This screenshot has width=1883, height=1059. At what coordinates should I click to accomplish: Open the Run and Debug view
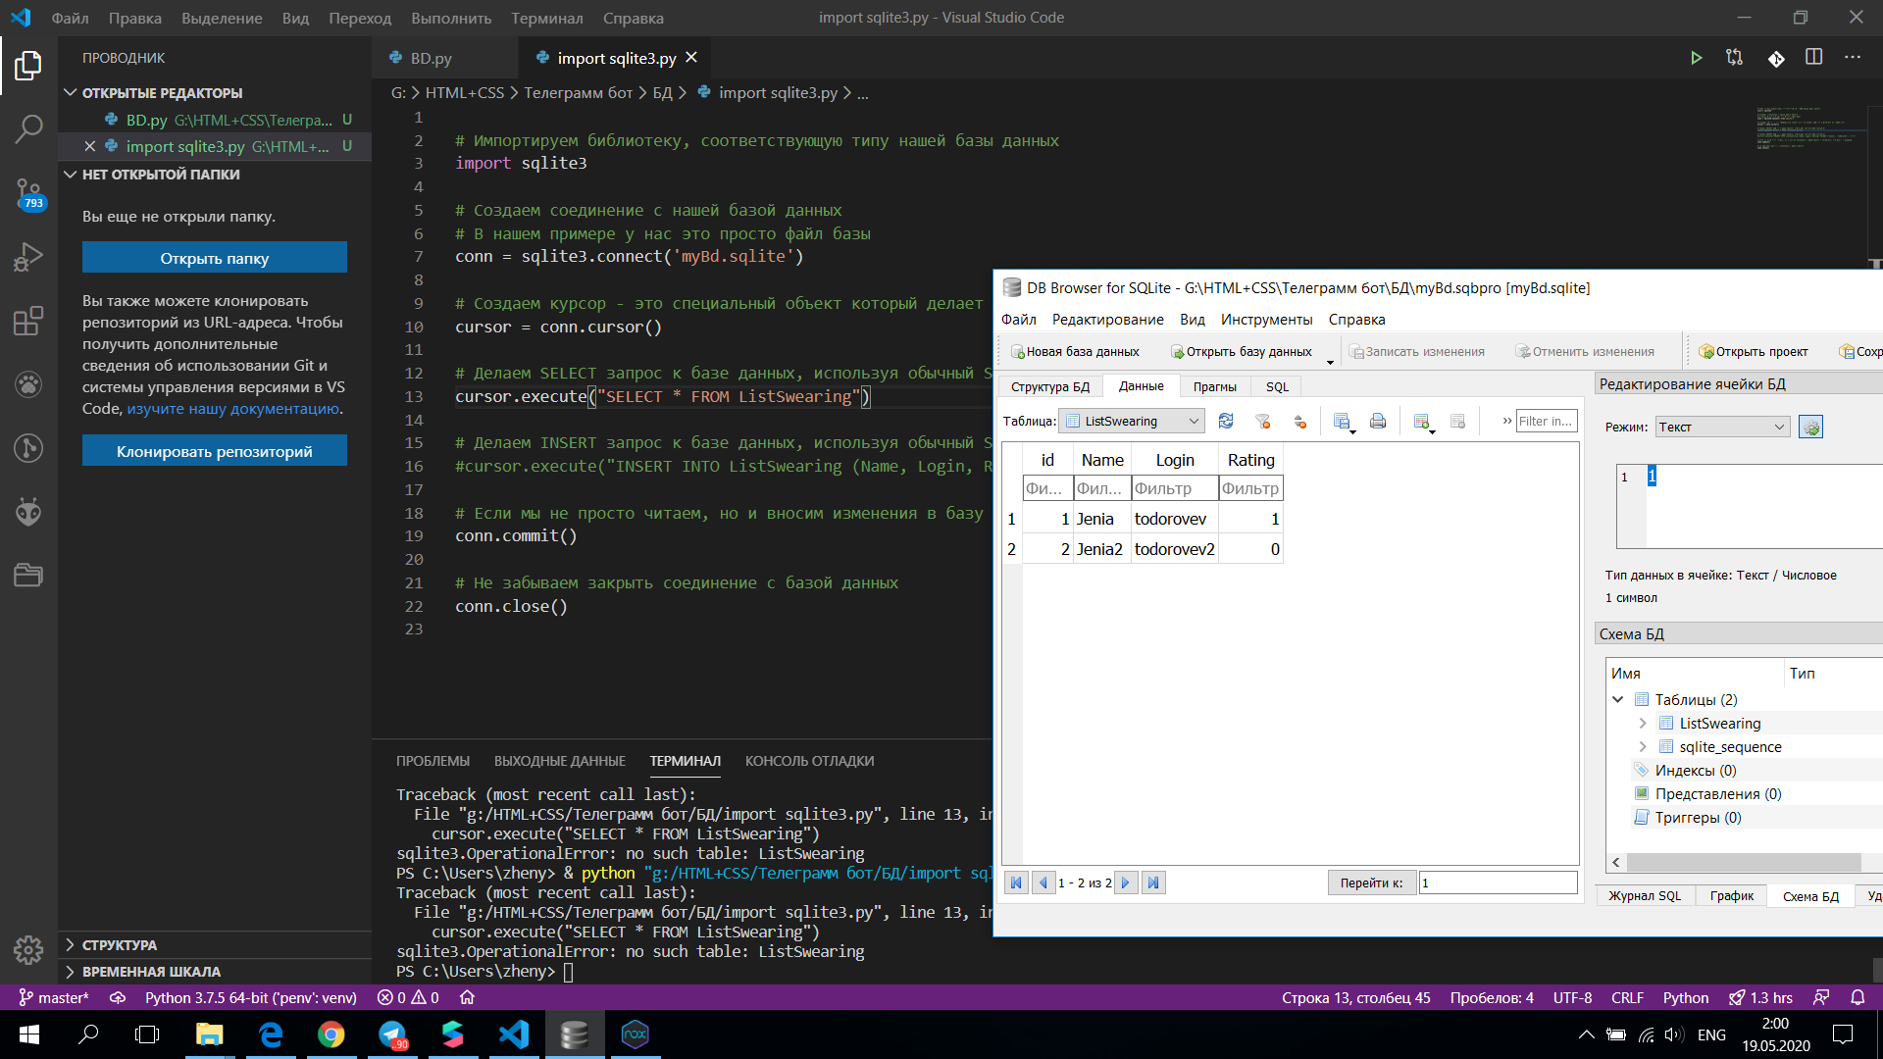click(x=28, y=257)
